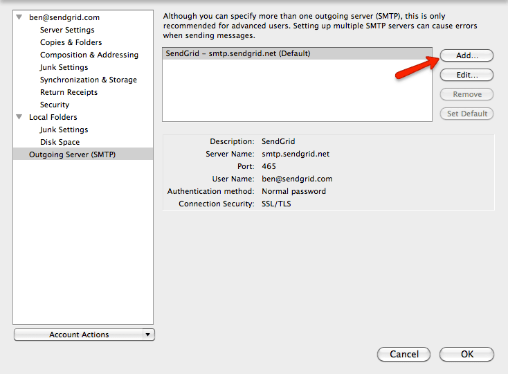Open Disk Space settings
Image resolution: width=508 pixels, height=374 pixels.
60,142
